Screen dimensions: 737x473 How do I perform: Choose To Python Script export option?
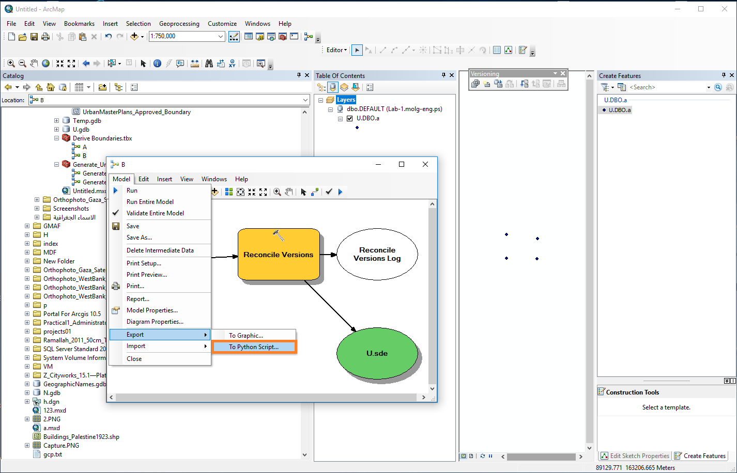pos(254,347)
